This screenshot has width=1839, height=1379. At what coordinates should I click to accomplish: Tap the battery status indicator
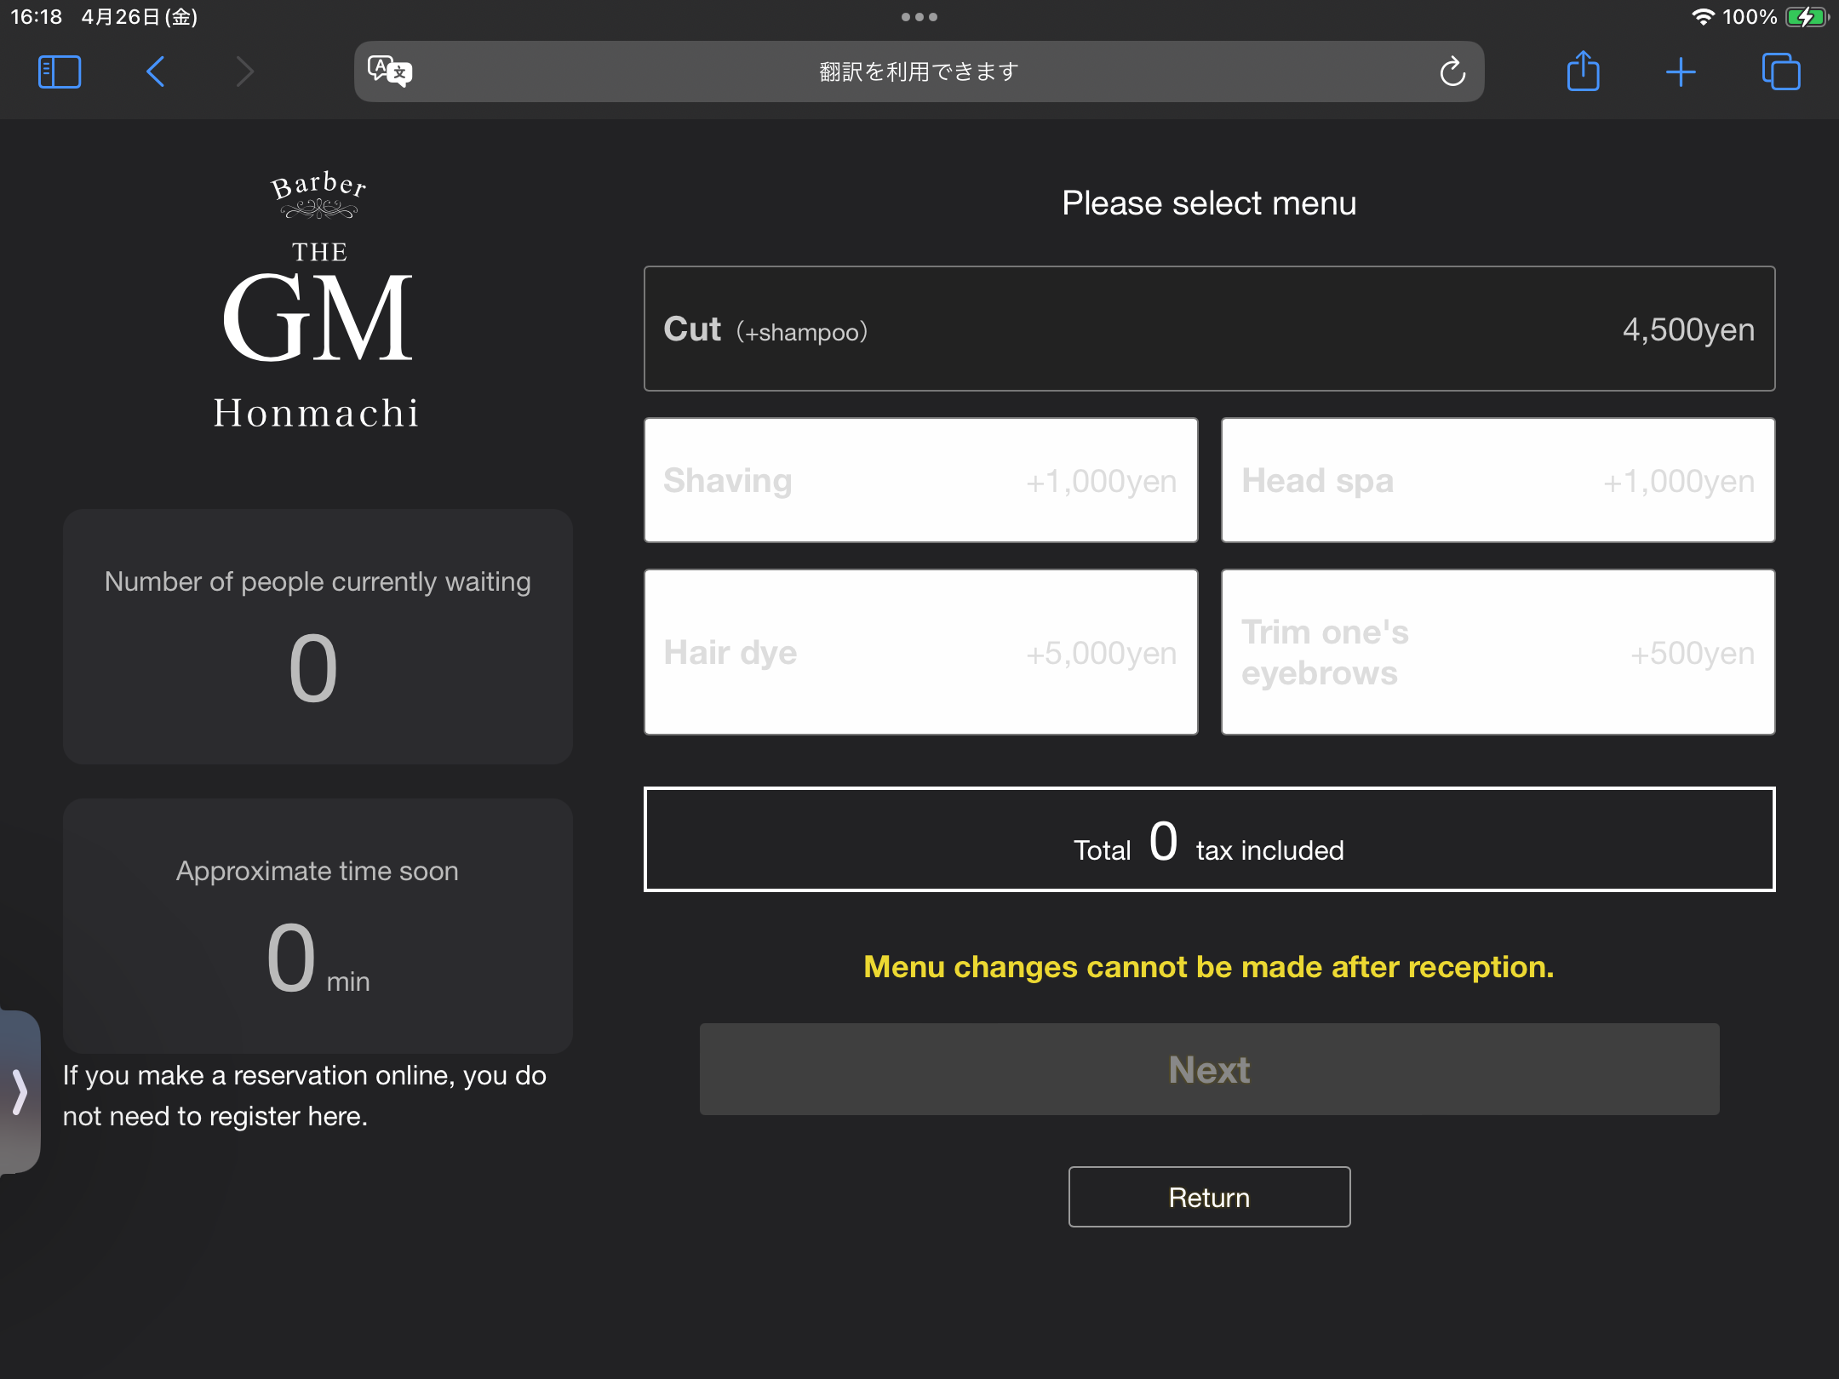click(1805, 17)
